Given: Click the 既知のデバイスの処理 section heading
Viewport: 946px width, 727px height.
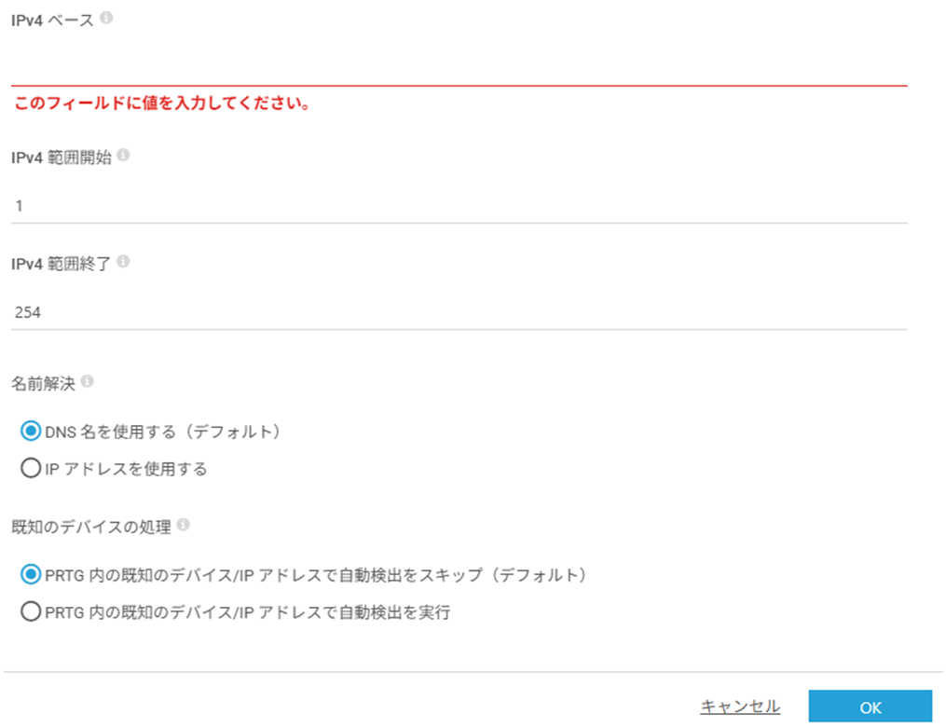Looking at the screenshot, I should pos(91,527).
